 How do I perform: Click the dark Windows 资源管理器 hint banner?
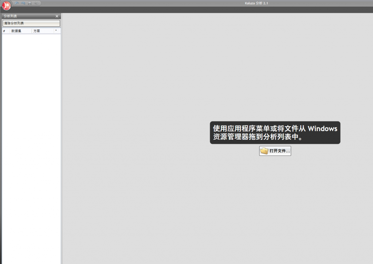coord(275,133)
